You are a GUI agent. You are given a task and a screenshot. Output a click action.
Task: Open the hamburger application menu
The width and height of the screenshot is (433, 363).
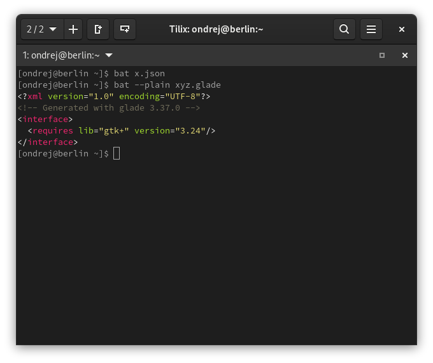pyautogui.click(x=371, y=29)
